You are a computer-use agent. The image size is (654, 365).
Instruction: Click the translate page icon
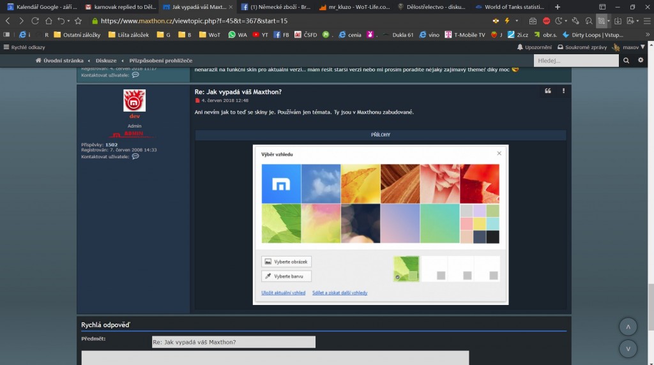630,21
